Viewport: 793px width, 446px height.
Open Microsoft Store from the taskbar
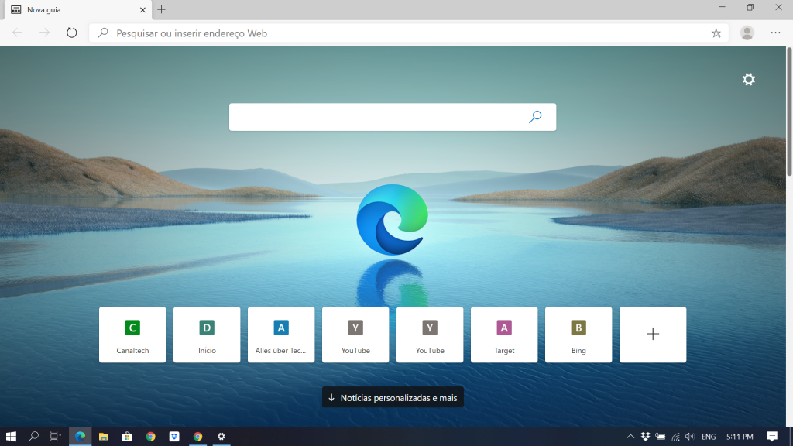pyautogui.click(x=127, y=437)
